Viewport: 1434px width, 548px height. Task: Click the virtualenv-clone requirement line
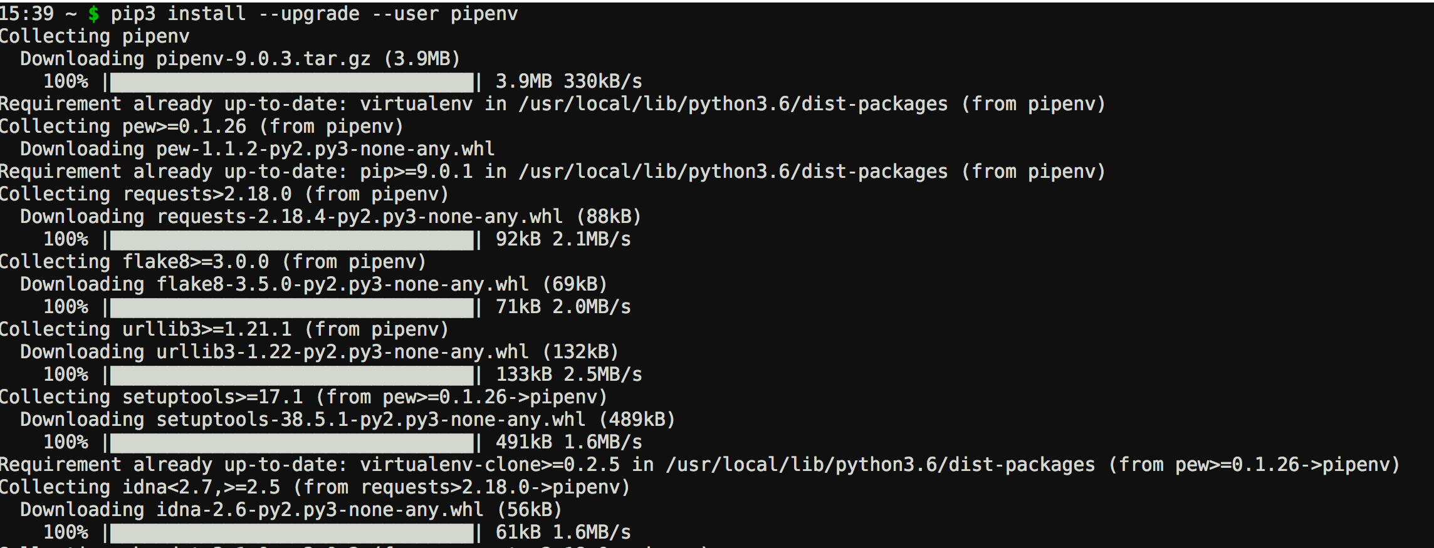pos(700,465)
